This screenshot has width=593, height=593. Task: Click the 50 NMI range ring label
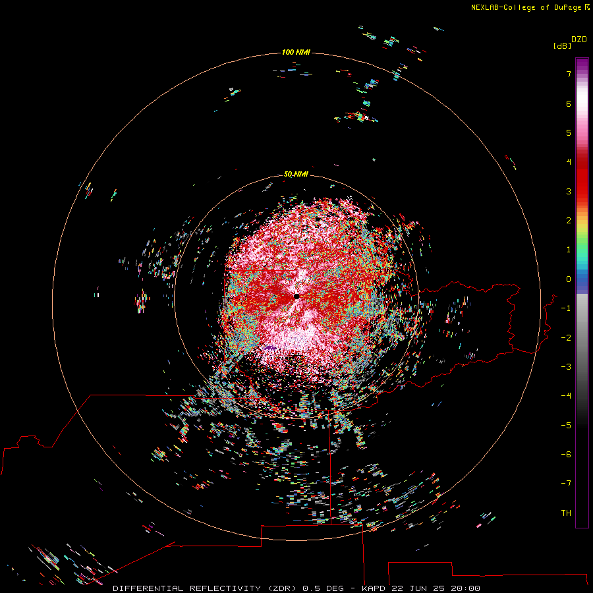point(296,174)
